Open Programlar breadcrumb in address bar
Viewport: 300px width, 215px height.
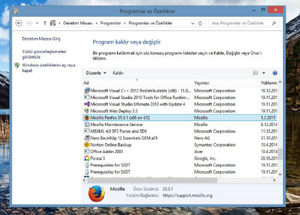111,23
